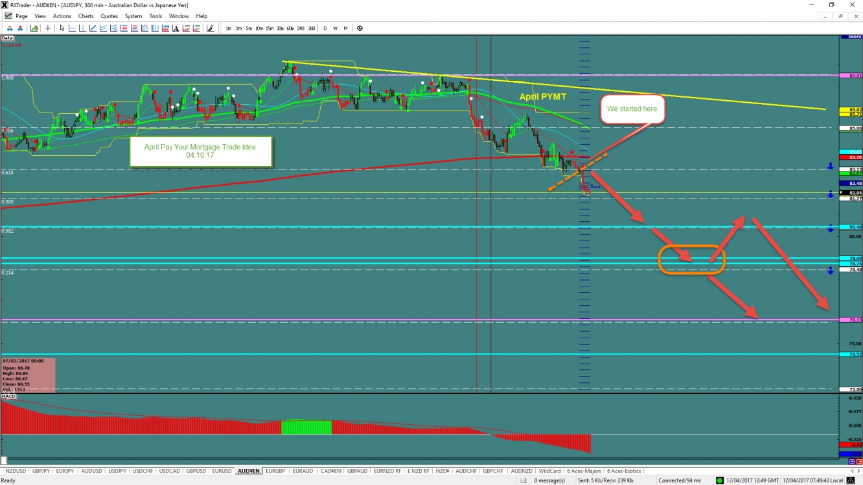This screenshot has height=485, width=863.
Task: Switch chart to 240 minute timeframe
Action: 301,28
